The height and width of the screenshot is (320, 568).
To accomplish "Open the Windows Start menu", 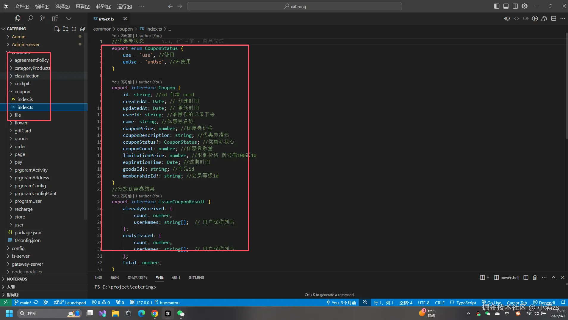I will coord(9,313).
